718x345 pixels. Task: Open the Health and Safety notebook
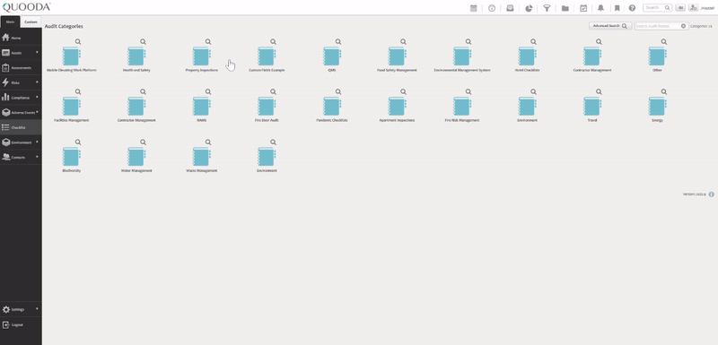[x=136, y=56]
